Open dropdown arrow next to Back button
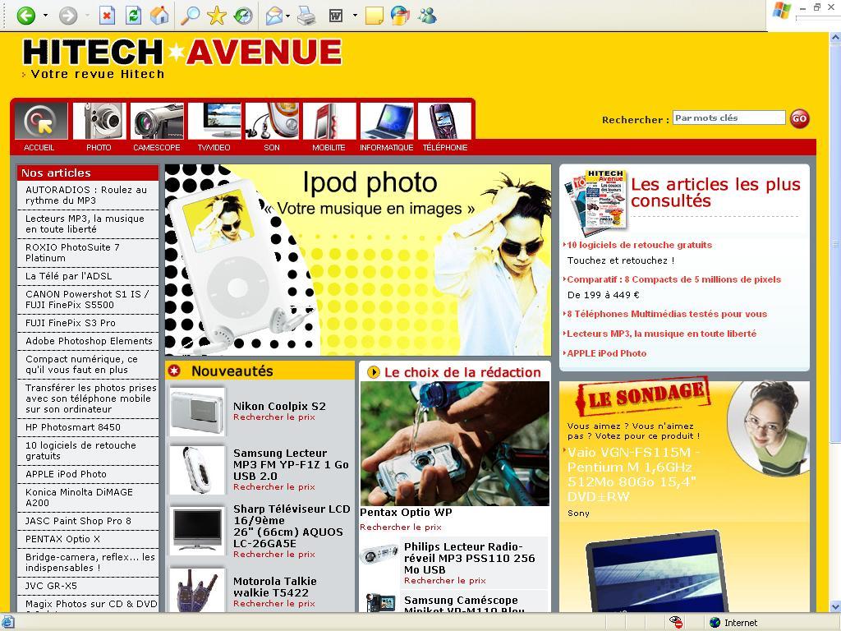The height and width of the screenshot is (631, 841). (x=45, y=16)
